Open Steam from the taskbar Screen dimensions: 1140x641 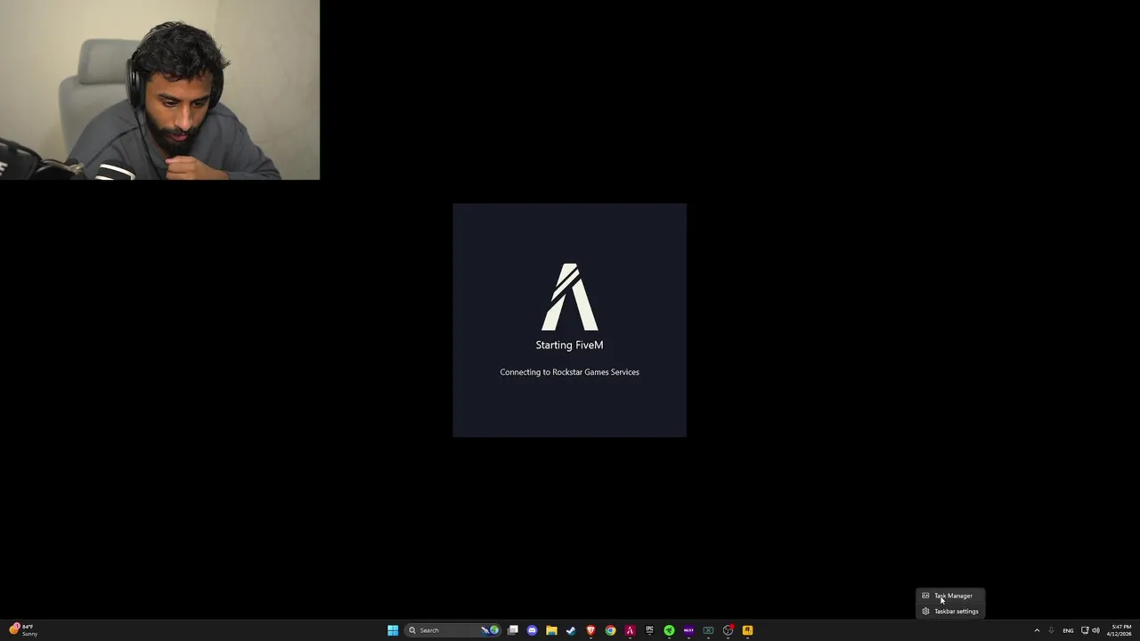pos(571,630)
